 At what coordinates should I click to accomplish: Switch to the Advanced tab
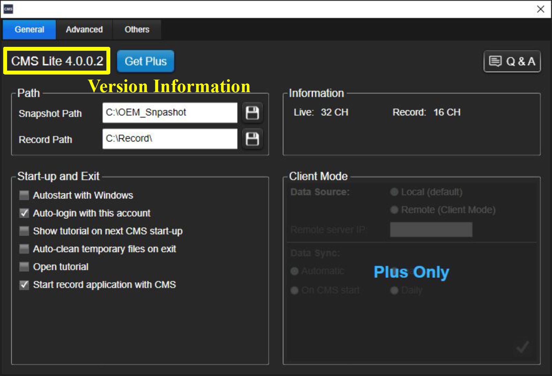(x=84, y=30)
